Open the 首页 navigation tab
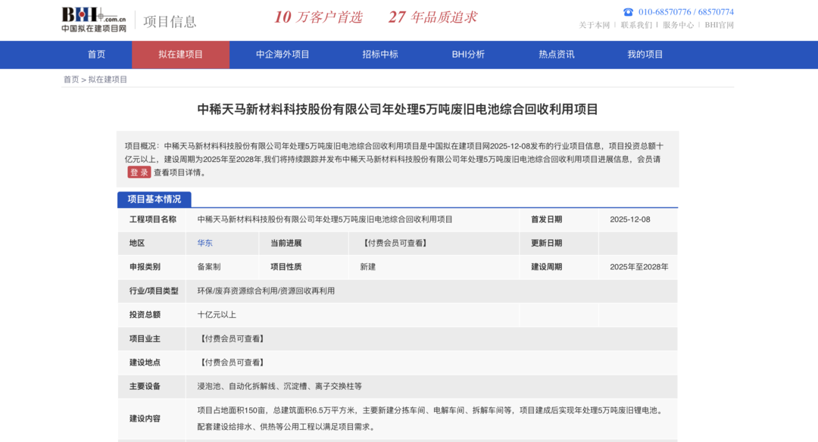Viewport: 818px width, 442px height. coord(96,54)
